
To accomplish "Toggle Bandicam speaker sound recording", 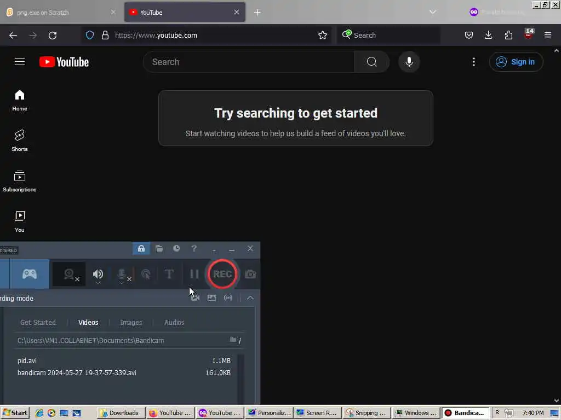I will tap(98, 274).
